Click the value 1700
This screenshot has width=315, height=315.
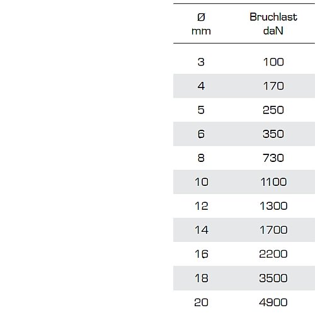(273, 230)
